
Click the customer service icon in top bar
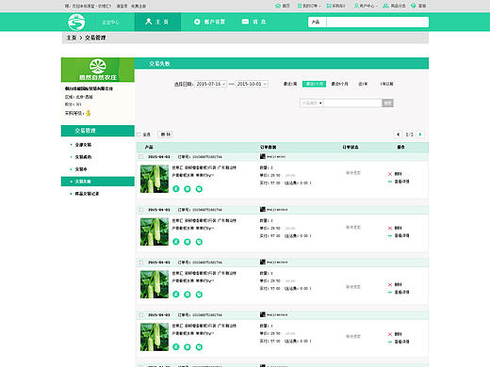414,6
